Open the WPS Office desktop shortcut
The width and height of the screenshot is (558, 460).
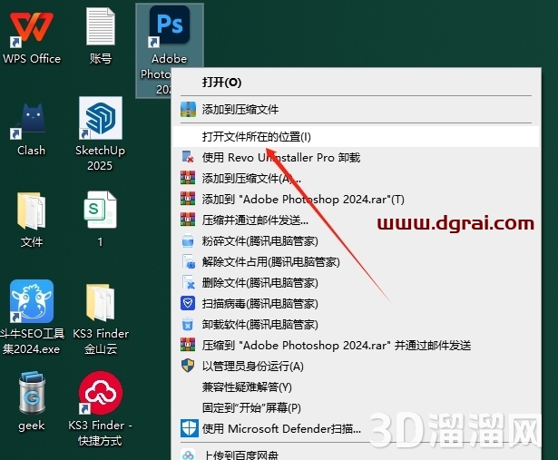[x=32, y=29]
